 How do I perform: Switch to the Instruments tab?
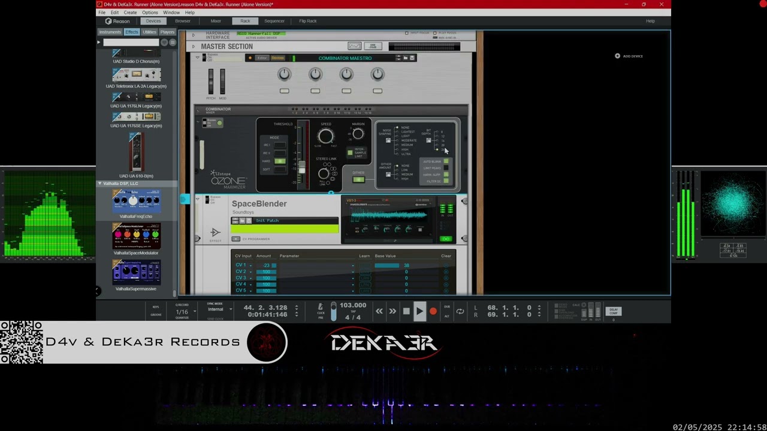point(110,32)
